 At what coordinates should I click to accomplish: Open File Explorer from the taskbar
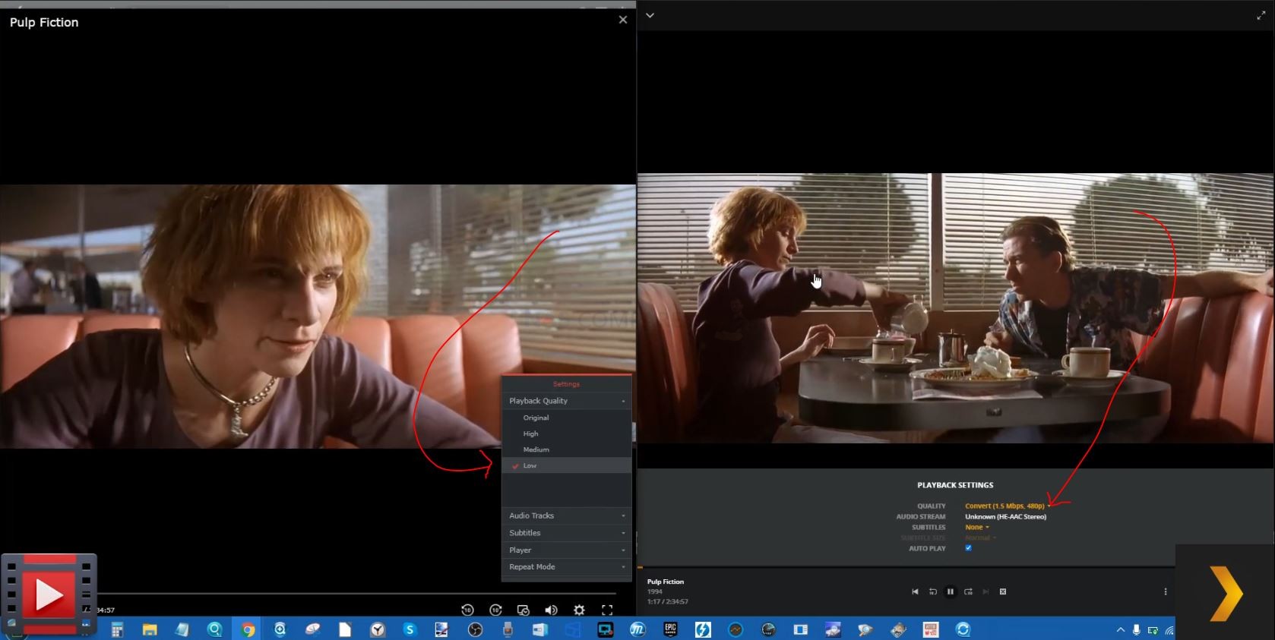[x=150, y=629]
